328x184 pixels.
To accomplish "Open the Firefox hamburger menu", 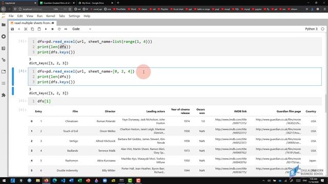I will [x=324, y=9].
